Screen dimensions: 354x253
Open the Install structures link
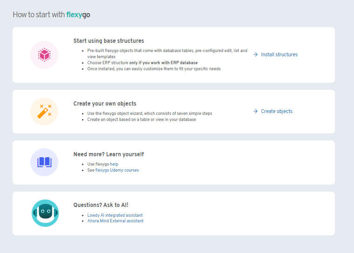click(x=279, y=54)
